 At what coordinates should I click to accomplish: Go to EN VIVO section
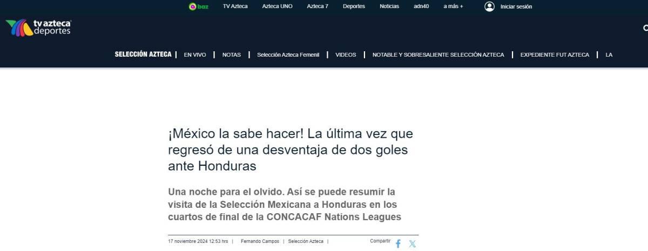coord(195,55)
